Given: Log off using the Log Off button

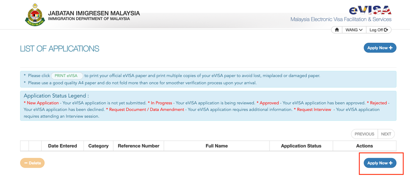Looking at the screenshot, I should 378,30.
